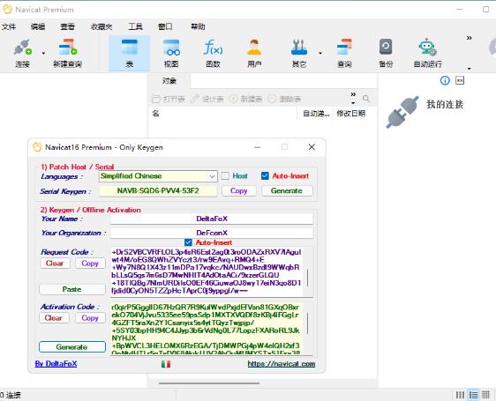Open the Tools (工具) menu

point(135,26)
